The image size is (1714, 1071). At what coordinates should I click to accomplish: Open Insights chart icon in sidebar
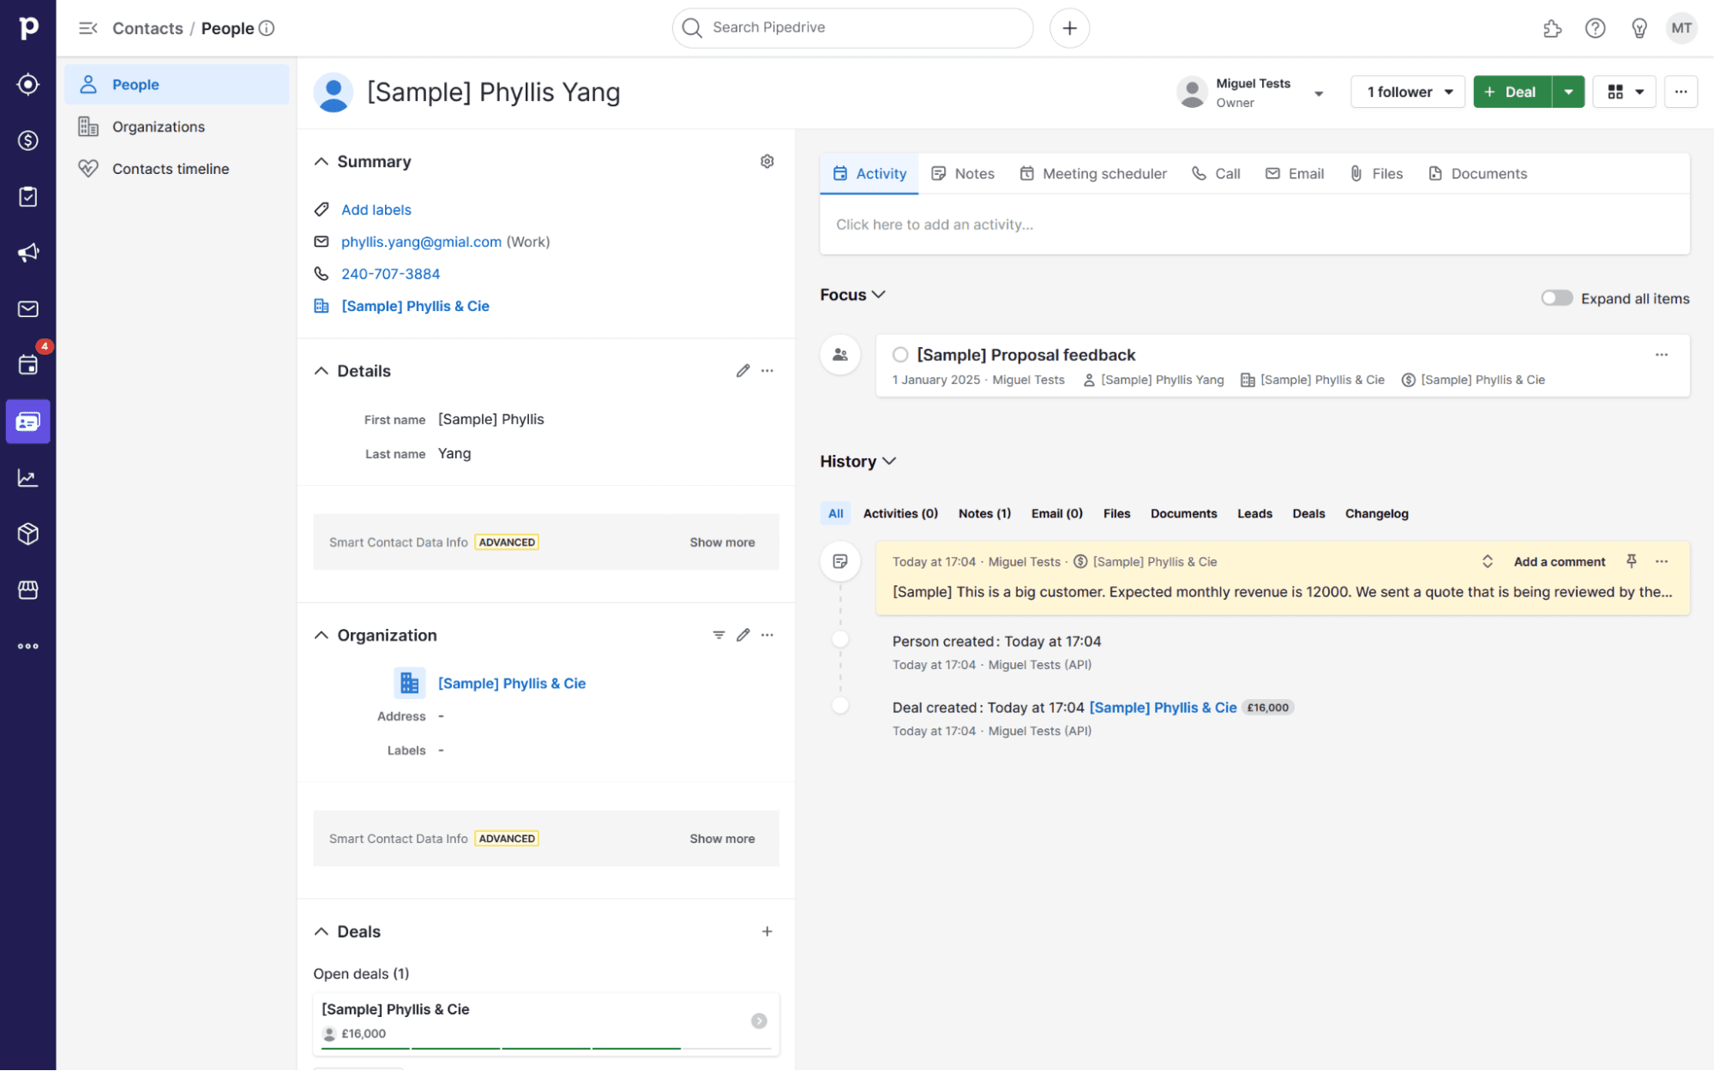(x=28, y=477)
